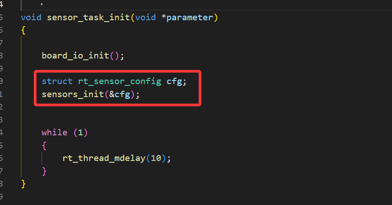Click the function's opening curly brace
The width and height of the screenshot is (392, 205).
[23, 31]
